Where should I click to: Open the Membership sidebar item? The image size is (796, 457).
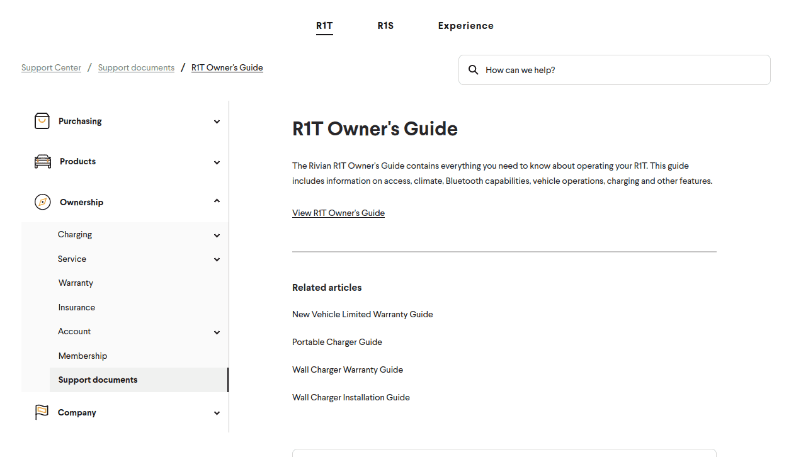coord(82,356)
